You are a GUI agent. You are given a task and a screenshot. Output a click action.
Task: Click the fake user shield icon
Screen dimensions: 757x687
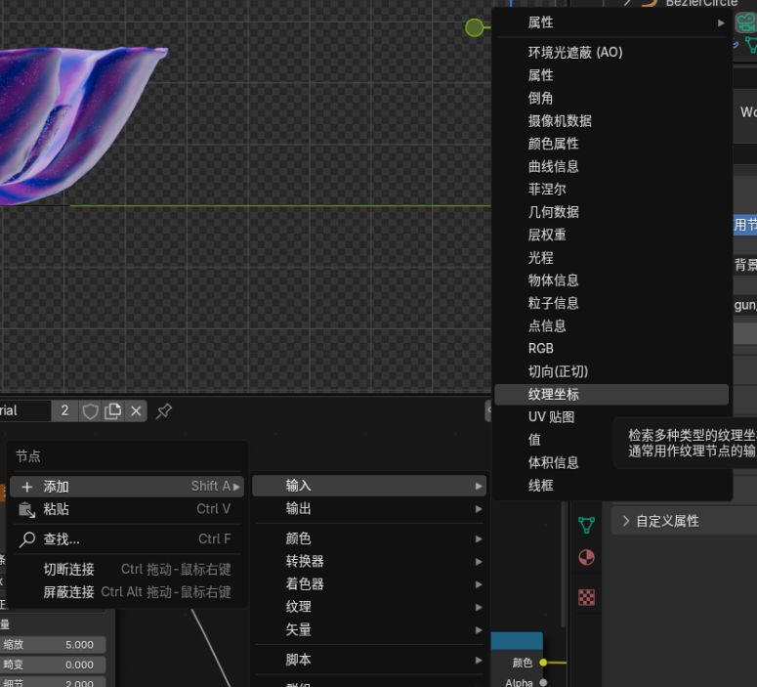[90, 411]
